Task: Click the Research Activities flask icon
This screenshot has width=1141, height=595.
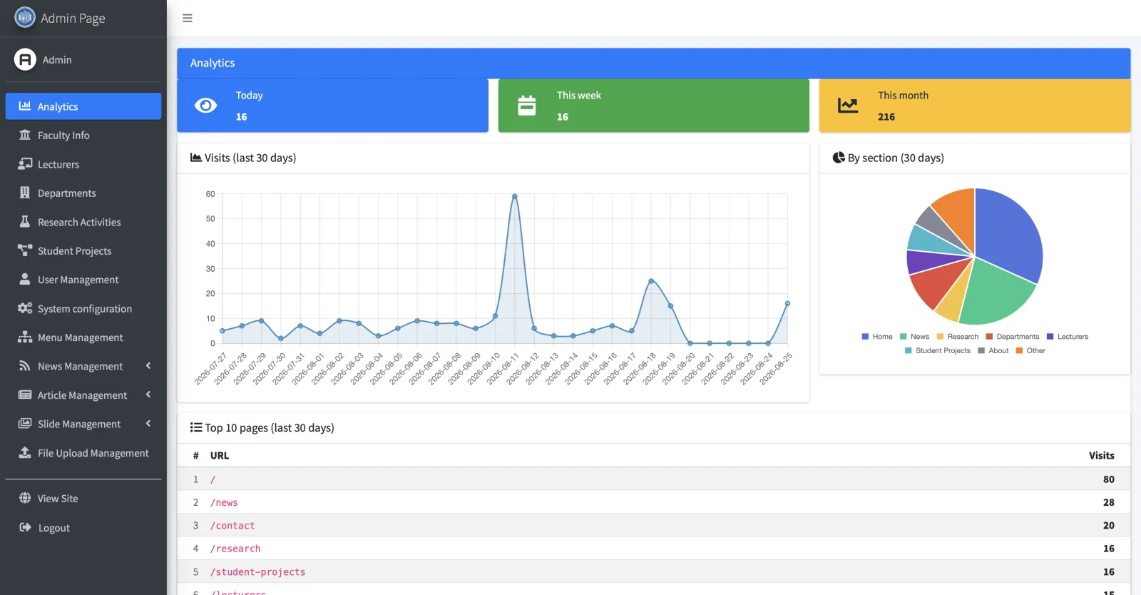Action: point(25,221)
